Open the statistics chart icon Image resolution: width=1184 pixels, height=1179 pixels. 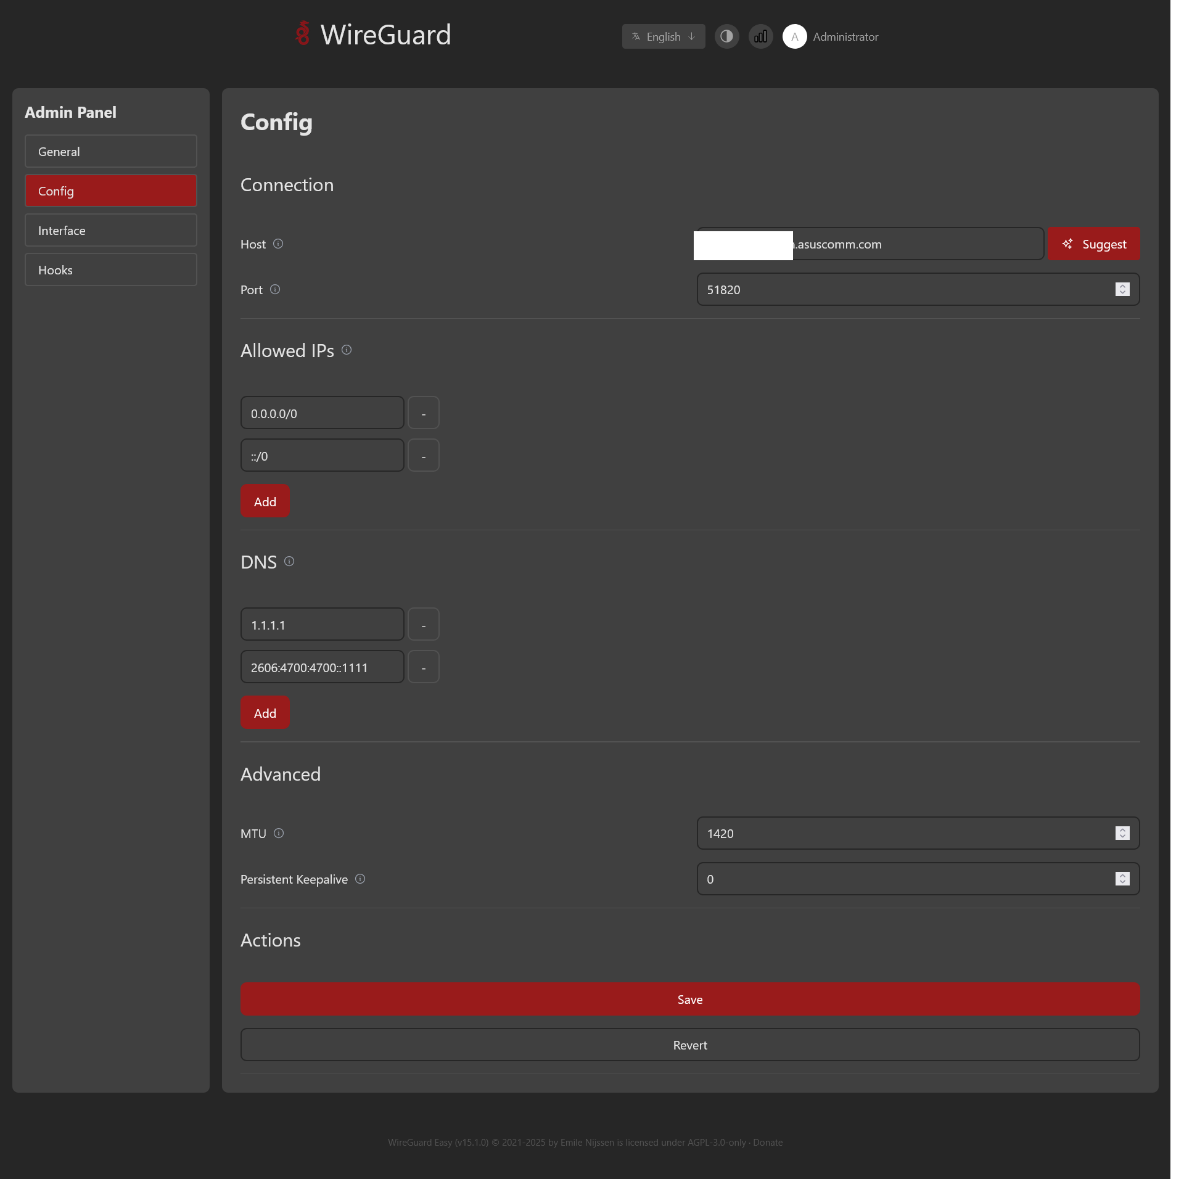click(760, 36)
